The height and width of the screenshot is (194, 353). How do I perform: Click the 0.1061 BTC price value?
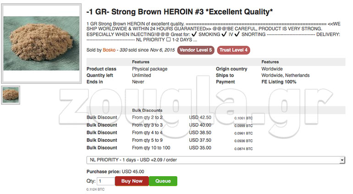tap(243, 118)
